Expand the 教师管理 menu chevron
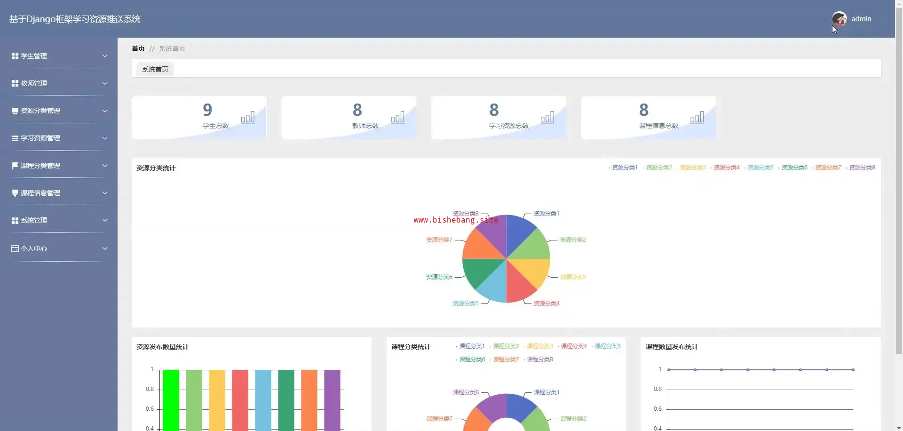The image size is (903, 431). pos(105,83)
